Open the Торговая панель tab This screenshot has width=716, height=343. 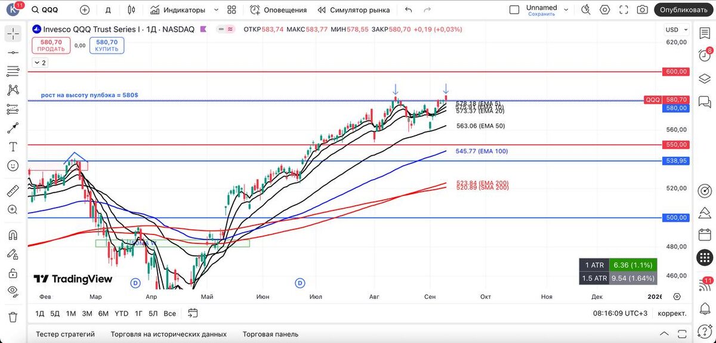coord(271,334)
